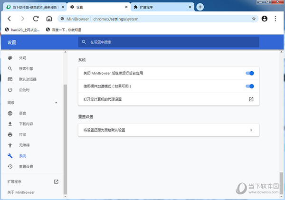Viewport: 285px width, 200px height.
Task: Click the forward navigation arrow
Action: coord(22,19)
